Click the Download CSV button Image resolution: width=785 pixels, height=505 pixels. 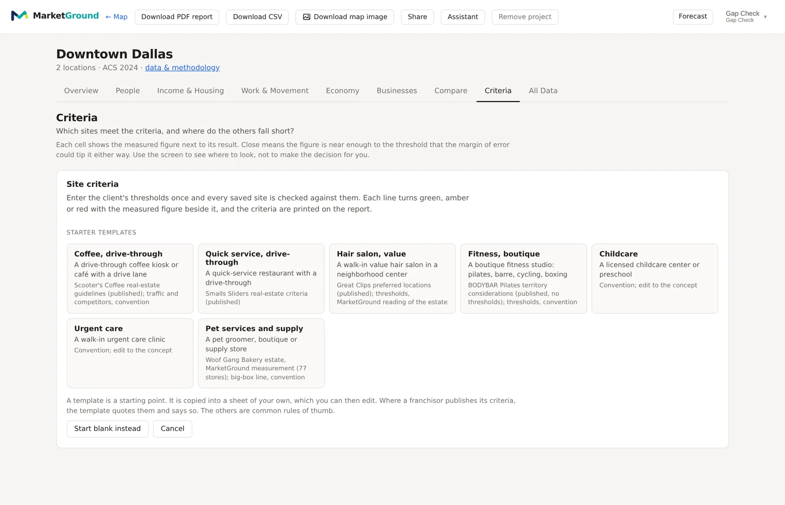click(258, 17)
